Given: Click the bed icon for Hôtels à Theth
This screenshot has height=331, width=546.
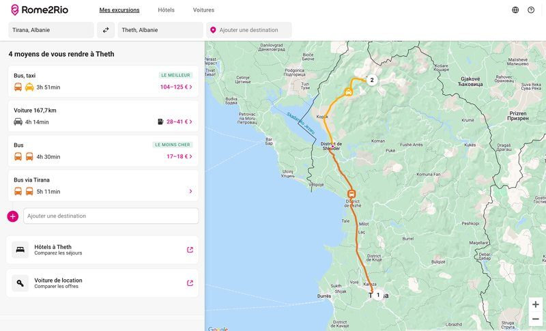Looking at the screenshot, I should pyautogui.click(x=20, y=250).
